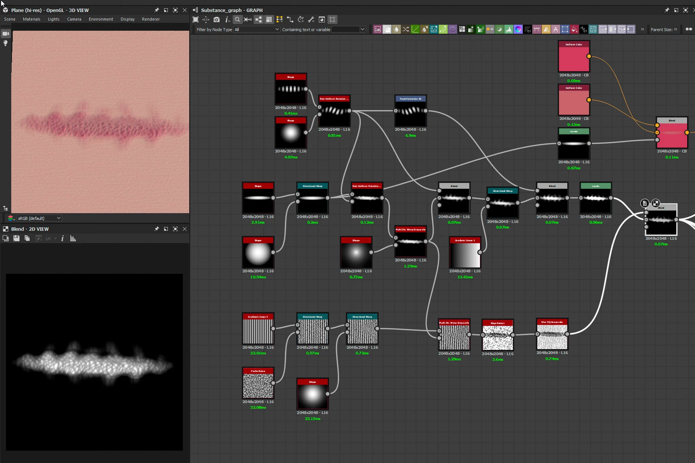Toggle the node link highlight button
The height and width of the screenshot is (463, 695).
[x=259, y=19]
